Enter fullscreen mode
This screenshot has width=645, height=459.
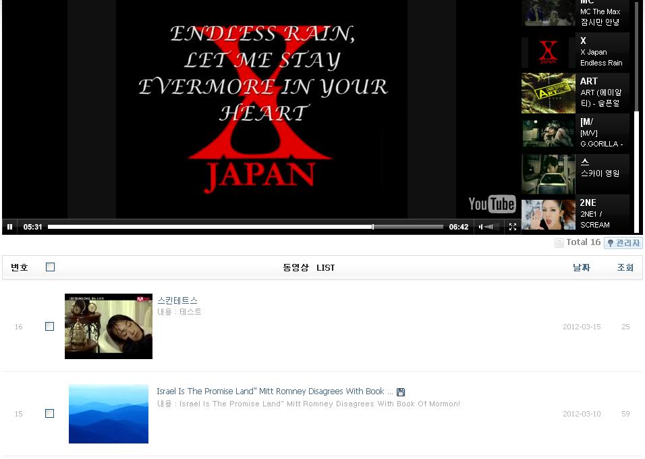pyautogui.click(x=513, y=227)
